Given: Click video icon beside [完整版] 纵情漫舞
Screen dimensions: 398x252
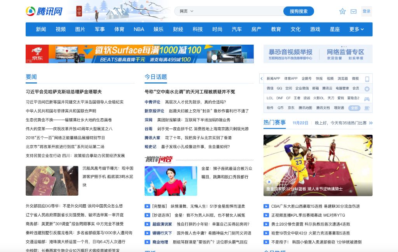Looking at the screenshot, I should 147,206.
